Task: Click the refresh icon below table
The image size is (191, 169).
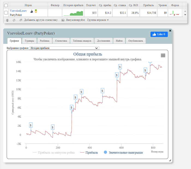Action: click(x=14, y=20)
